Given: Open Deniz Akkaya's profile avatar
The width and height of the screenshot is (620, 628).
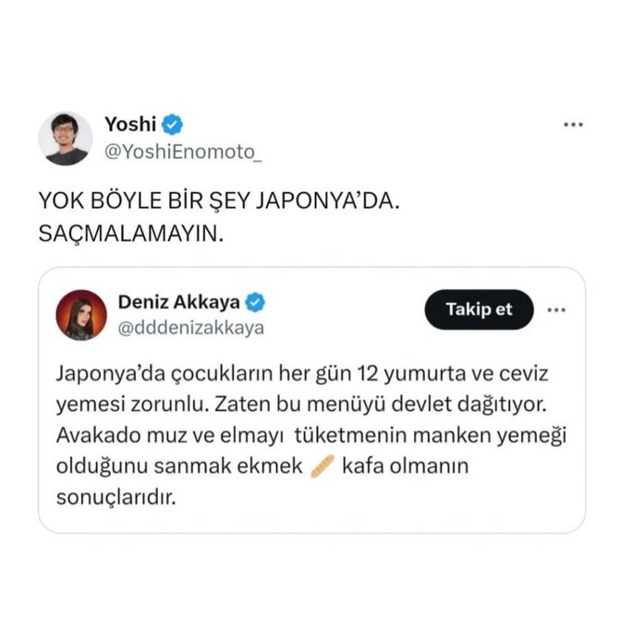Looking at the screenshot, I should pos(81,315).
